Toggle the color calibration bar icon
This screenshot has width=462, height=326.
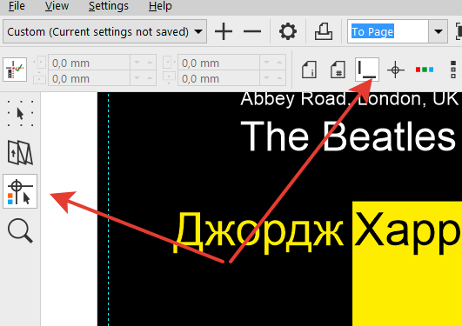(x=425, y=70)
